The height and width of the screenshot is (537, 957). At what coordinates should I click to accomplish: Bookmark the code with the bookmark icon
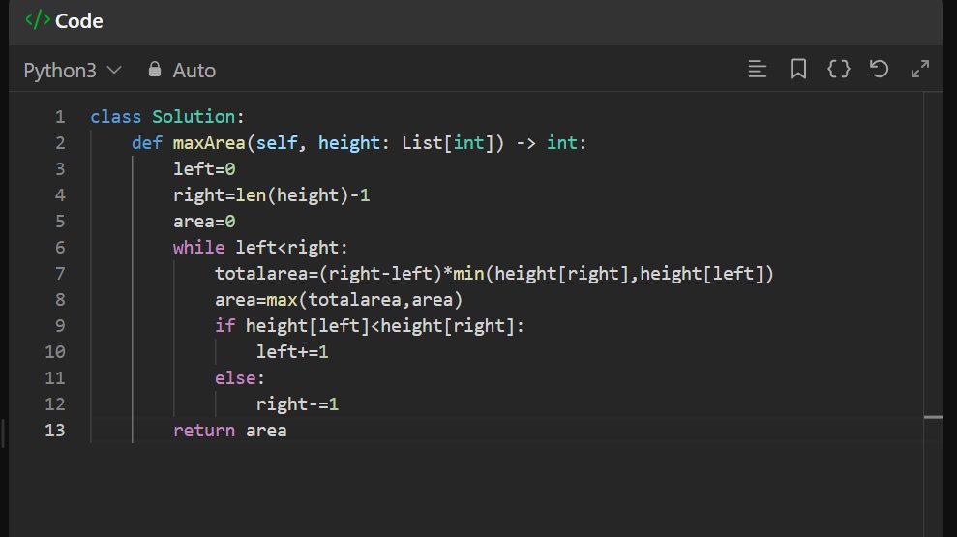pos(798,69)
